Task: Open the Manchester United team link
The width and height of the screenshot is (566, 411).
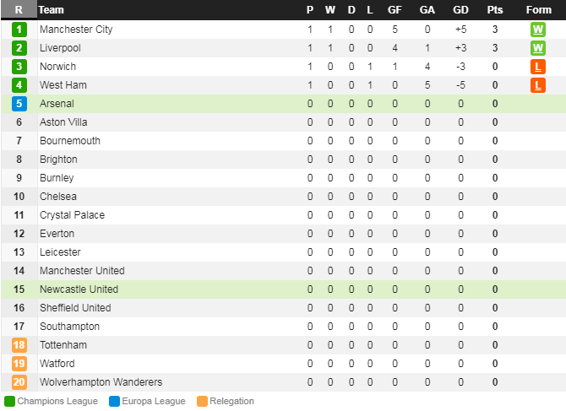Action: 82,271
